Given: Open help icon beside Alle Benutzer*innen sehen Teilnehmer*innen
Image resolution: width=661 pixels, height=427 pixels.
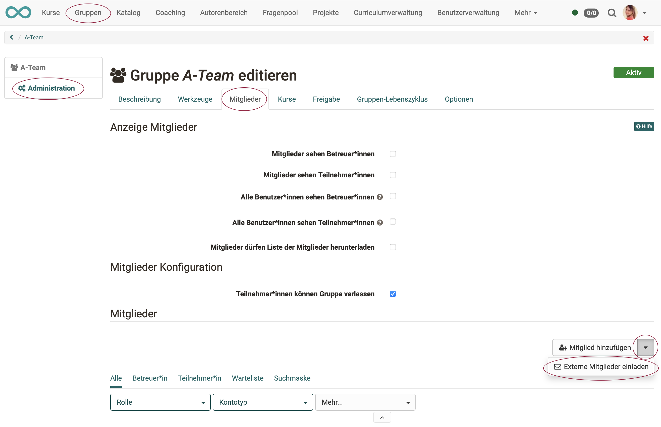Looking at the screenshot, I should [x=380, y=223].
